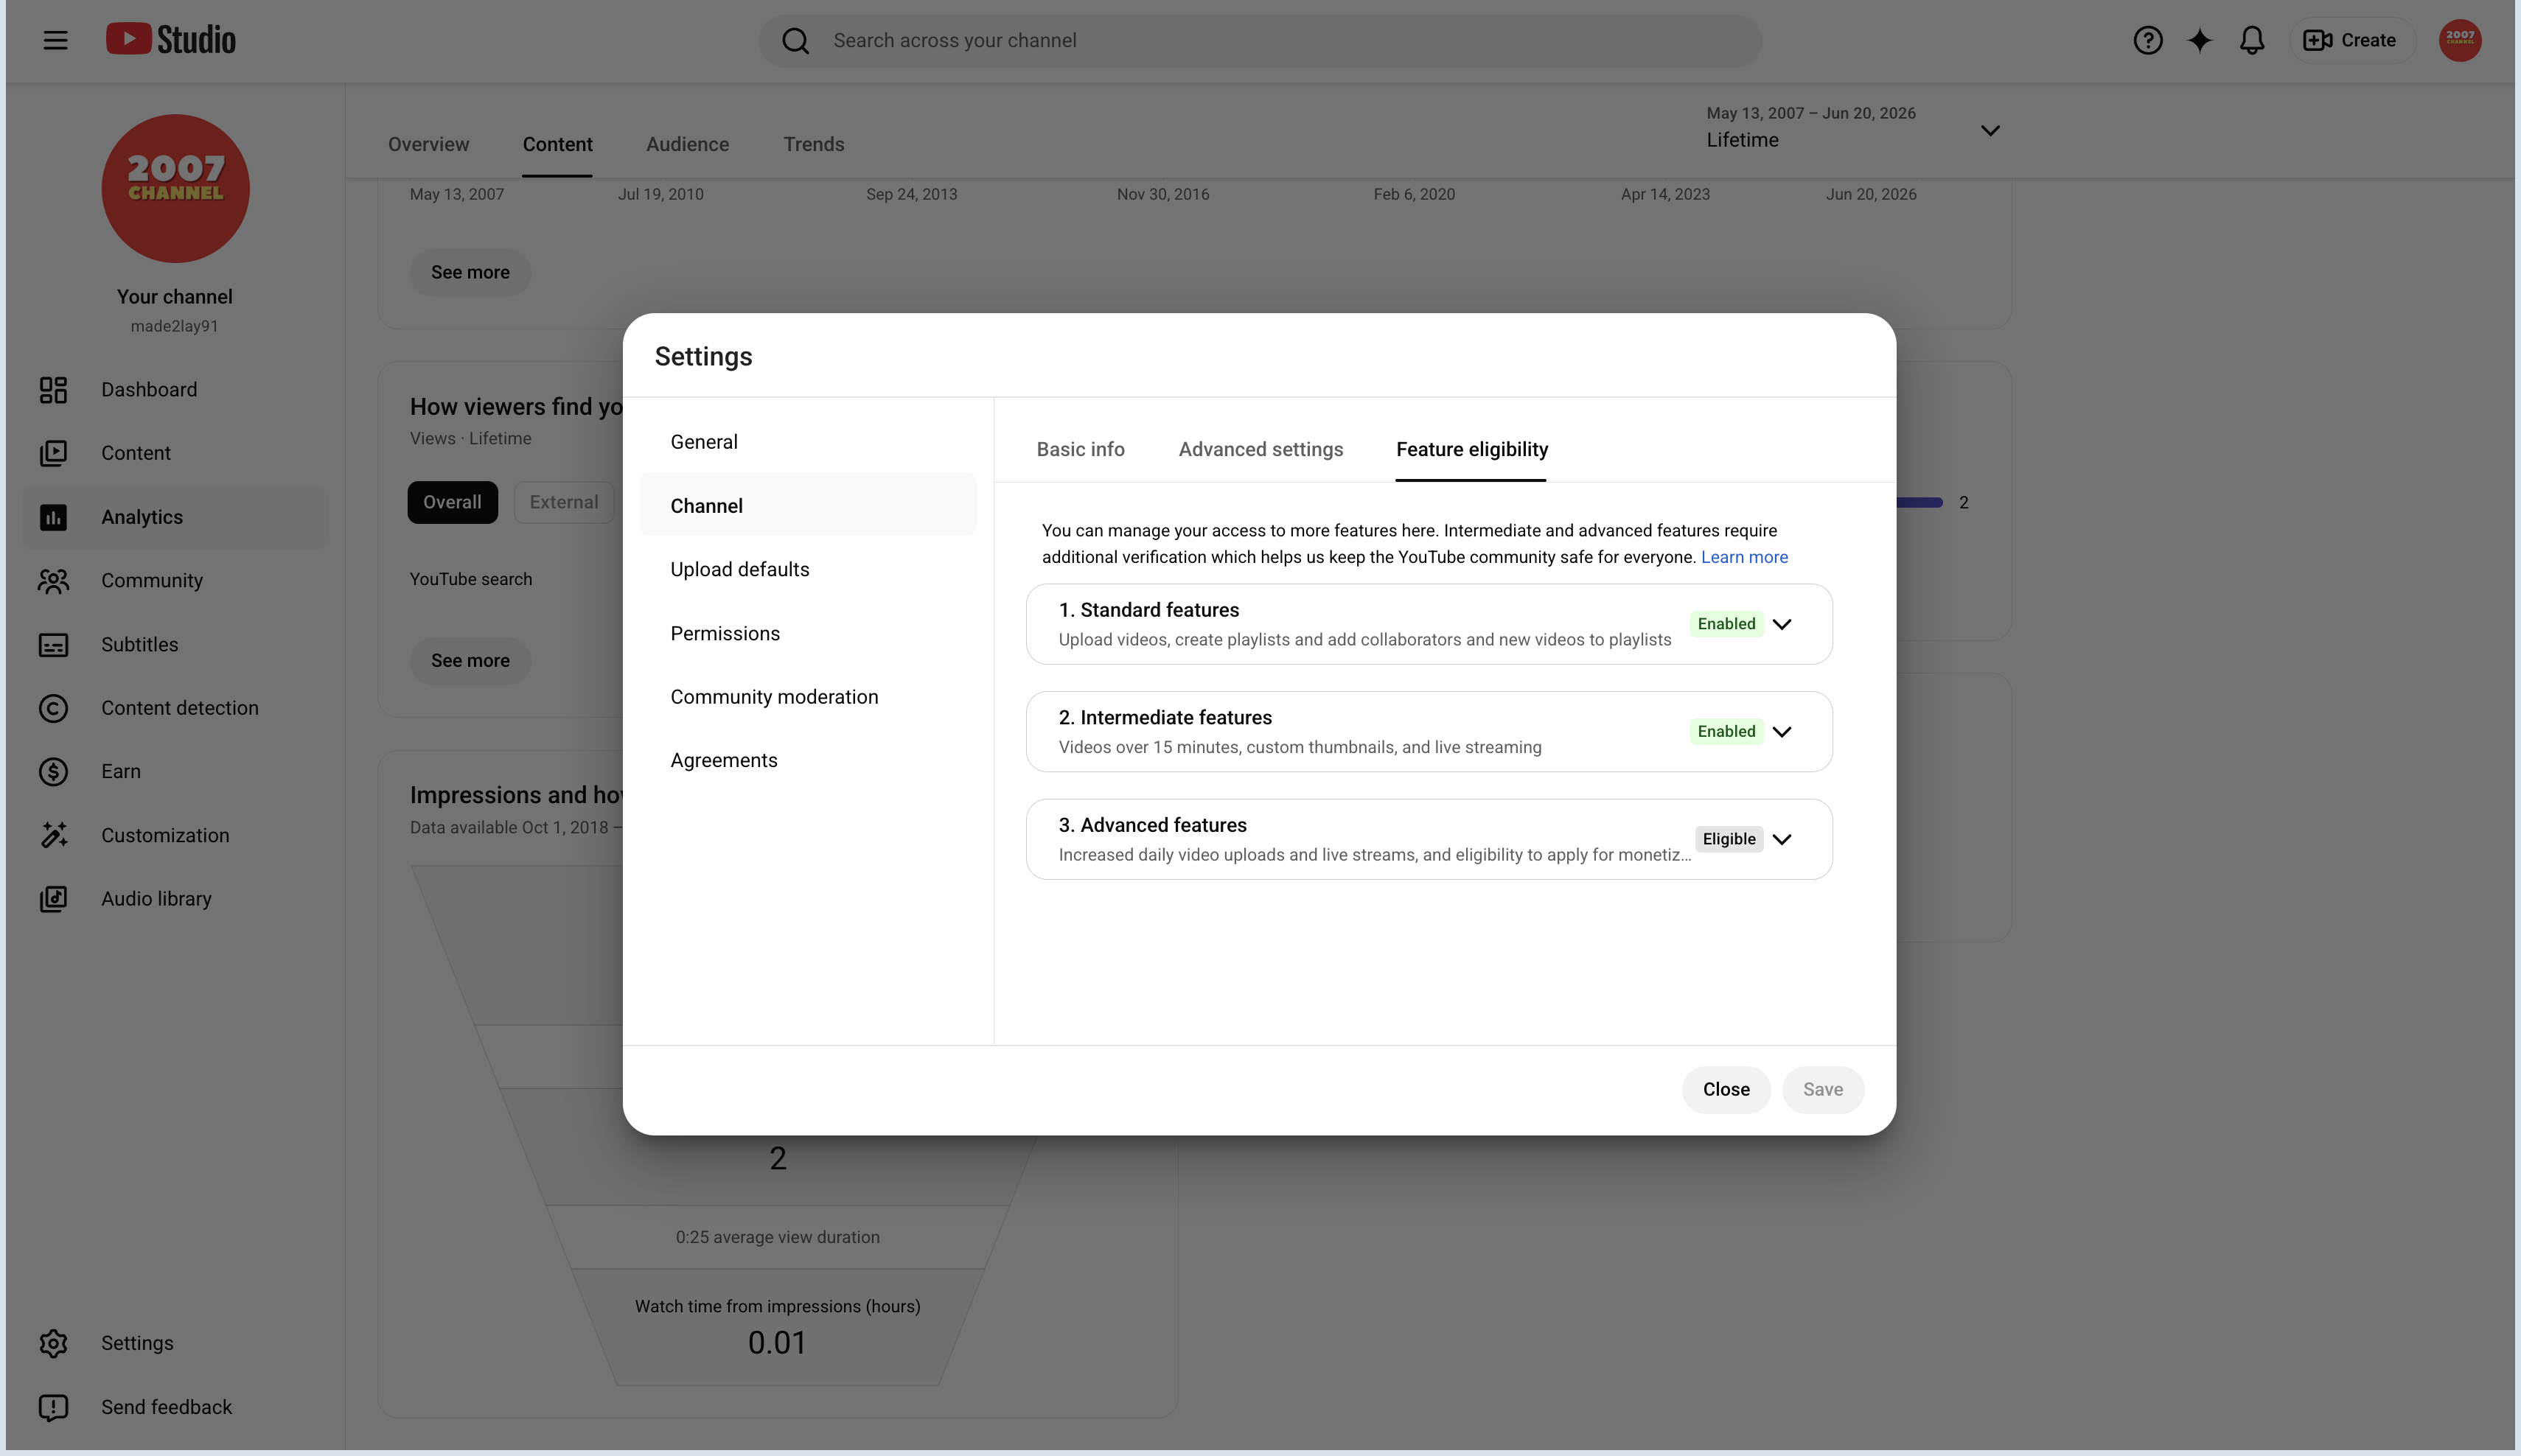Image resolution: width=2521 pixels, height=1456 pixels.
Task: Click the purple traffic source bar
Action: pos(1919,502)
